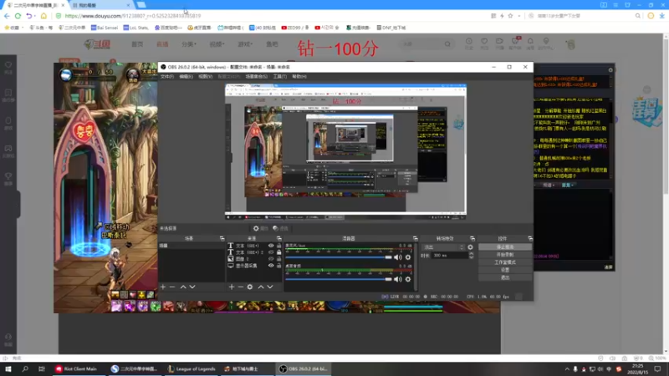Screen dimensions: 669x376
Task: Undock the 转场特效 panel via its header icon
Action: click(472, 238)
